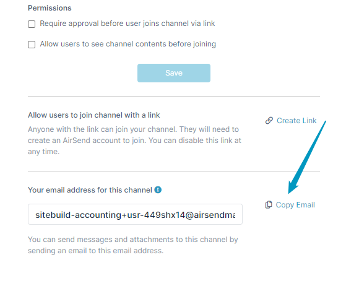The width and height of the screenshot is (346, 291).
Task: Tick Allow users to see channel contents checkbox
Action: pos(32,45)
